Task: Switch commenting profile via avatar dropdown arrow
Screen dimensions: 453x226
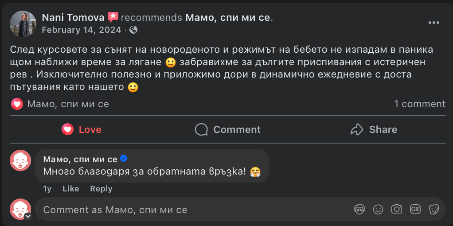Action: pyautogui.click(x=28, y=216)
